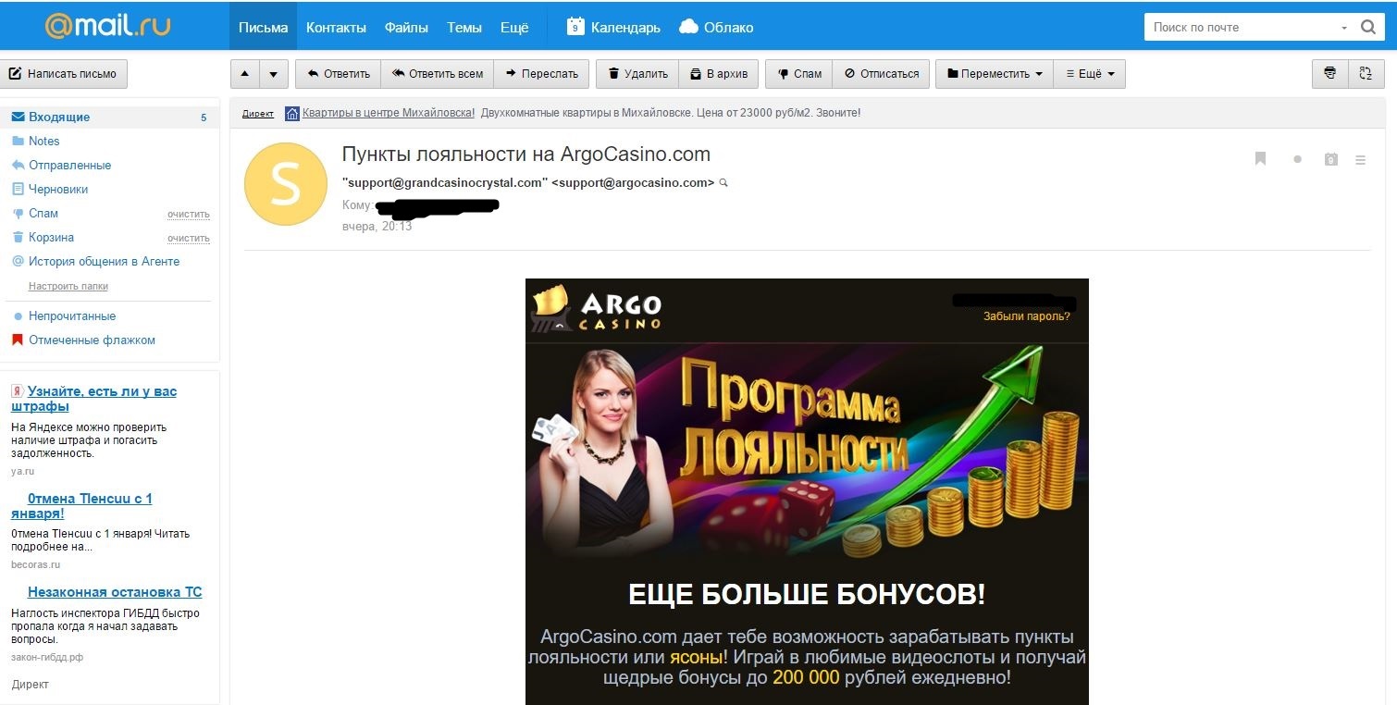Click the search magnifier icon

[1368, 27]
